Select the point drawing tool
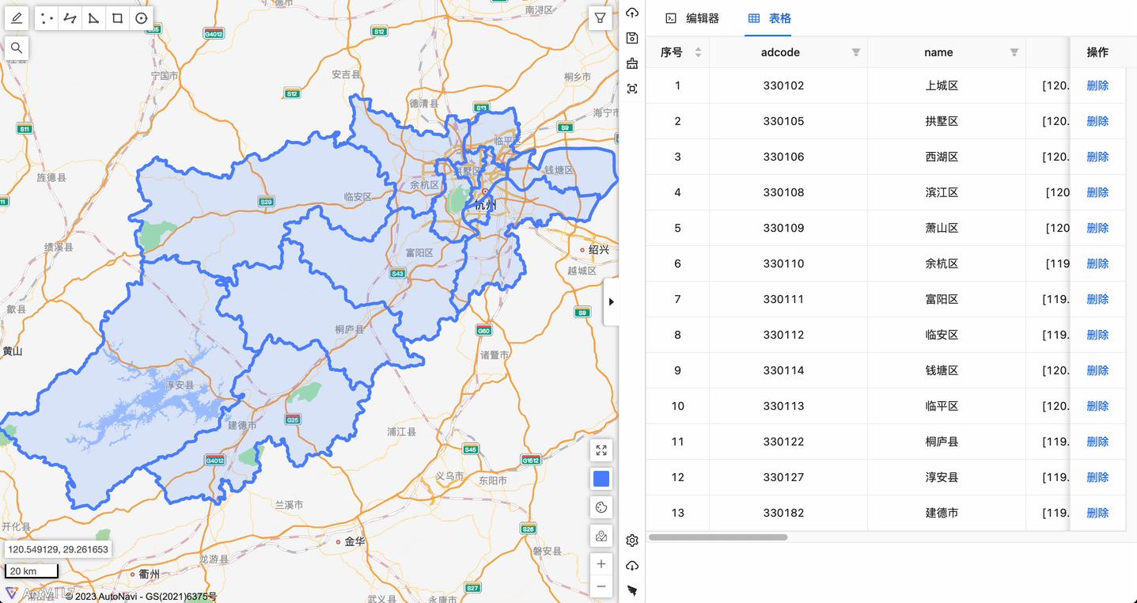This screenshot has width=1137, height=603. [x=45, y=17]
